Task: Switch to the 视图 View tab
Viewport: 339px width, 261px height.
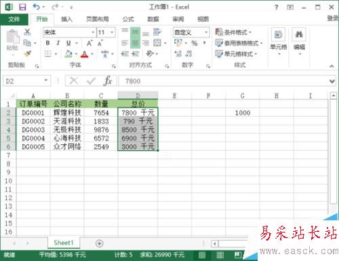Action: pos(203,19)
